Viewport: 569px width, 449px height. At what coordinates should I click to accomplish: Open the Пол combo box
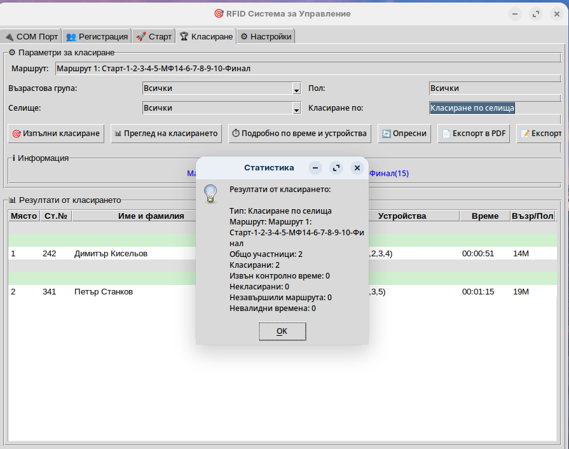click(495, 88)
